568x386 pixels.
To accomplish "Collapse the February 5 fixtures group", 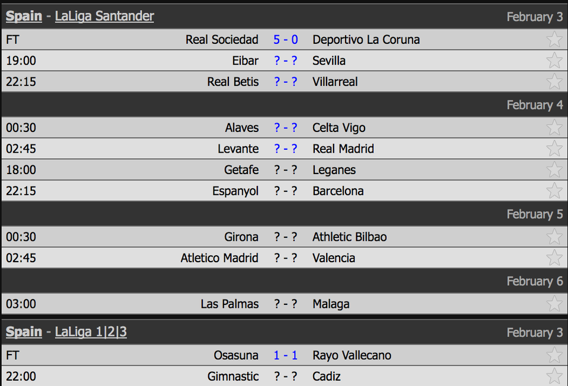I will (535, 214).
